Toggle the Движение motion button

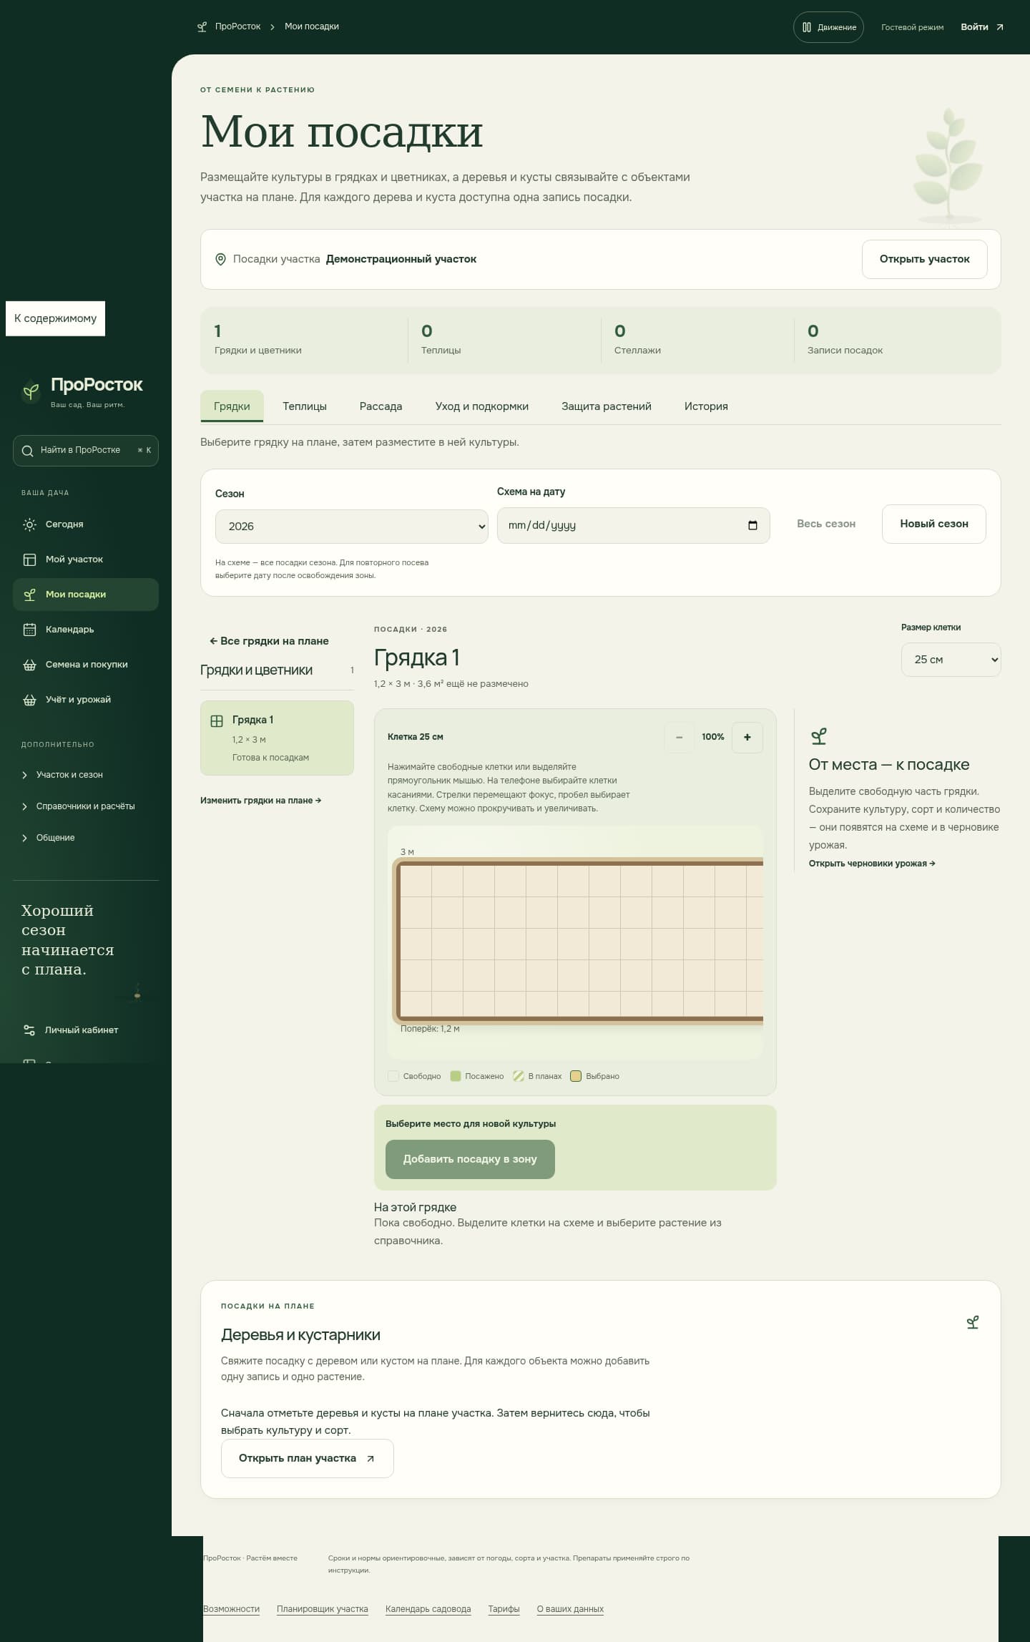(x=828, y=27)
